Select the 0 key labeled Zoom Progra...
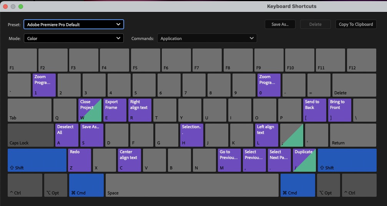387x206 pixels. pyautogui.click(x=269, y=85)
